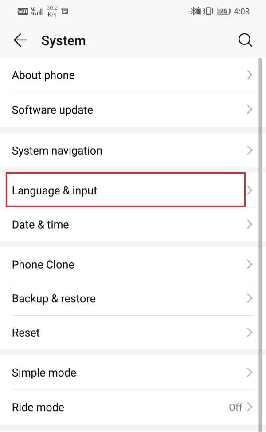Tap the vibrate mode status icon

(x=208, y=11)
